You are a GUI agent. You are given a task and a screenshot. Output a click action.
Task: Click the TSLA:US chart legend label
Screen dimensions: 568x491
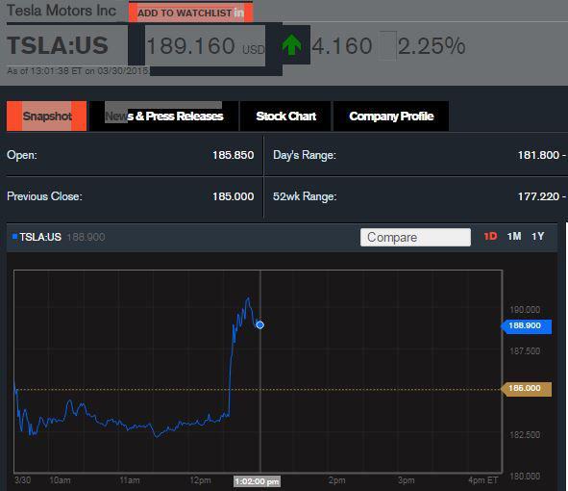(40, 237)
